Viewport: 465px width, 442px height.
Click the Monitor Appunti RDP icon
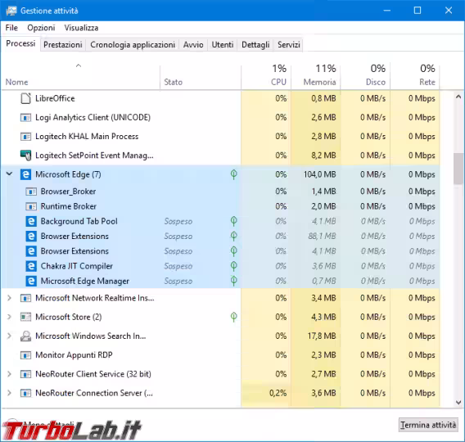(x=26, y=355)
